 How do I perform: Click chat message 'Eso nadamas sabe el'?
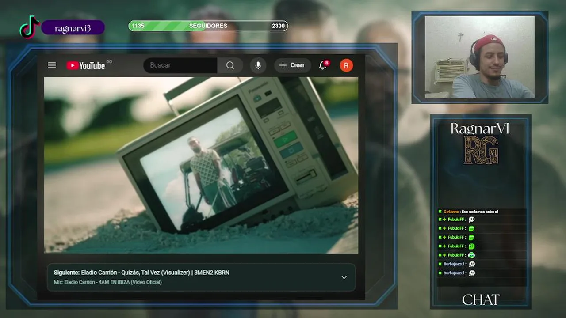click(x=479, y=212)
